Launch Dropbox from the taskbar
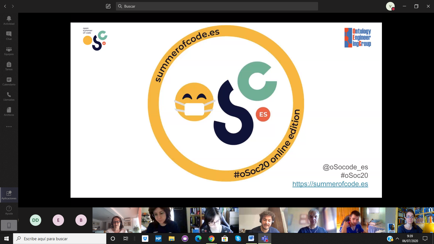Image resolution: width=434 pixels, height=244 pixels. point(145,239)
